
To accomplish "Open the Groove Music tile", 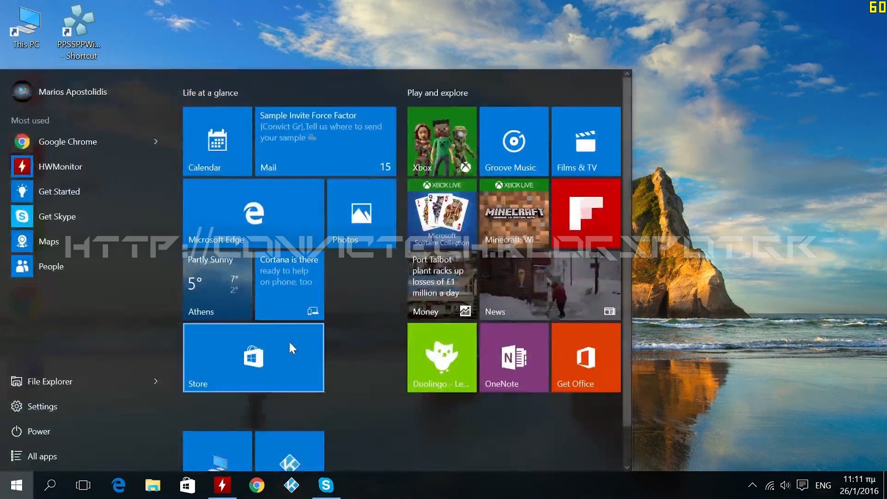I will tap(514, 141).
